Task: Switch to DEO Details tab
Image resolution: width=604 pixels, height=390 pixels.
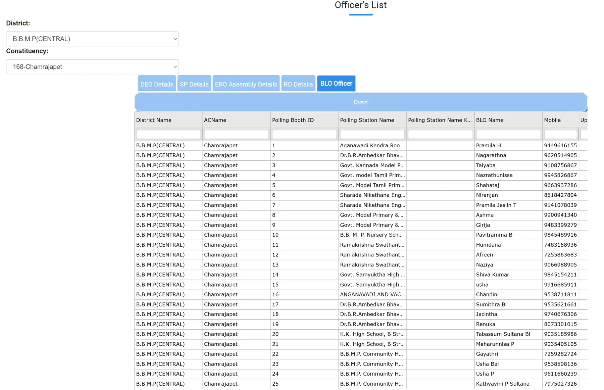Action: click(x=157, y=84)
